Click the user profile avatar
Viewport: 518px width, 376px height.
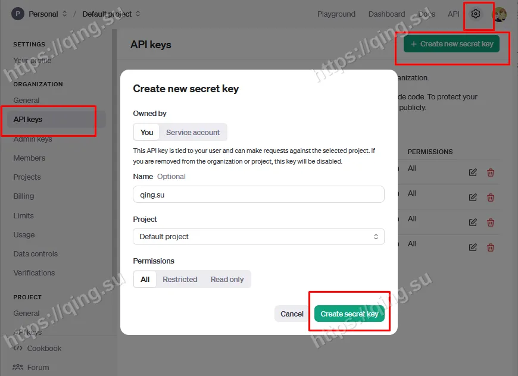tap(500, 14)
